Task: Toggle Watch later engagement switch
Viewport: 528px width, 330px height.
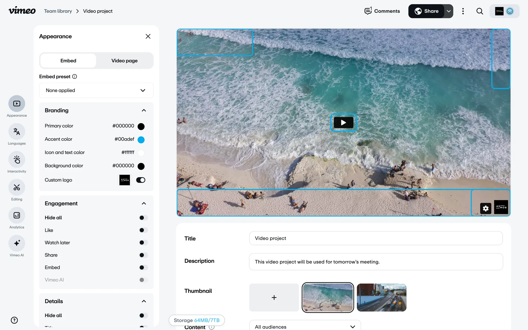Action: point(143,243)
